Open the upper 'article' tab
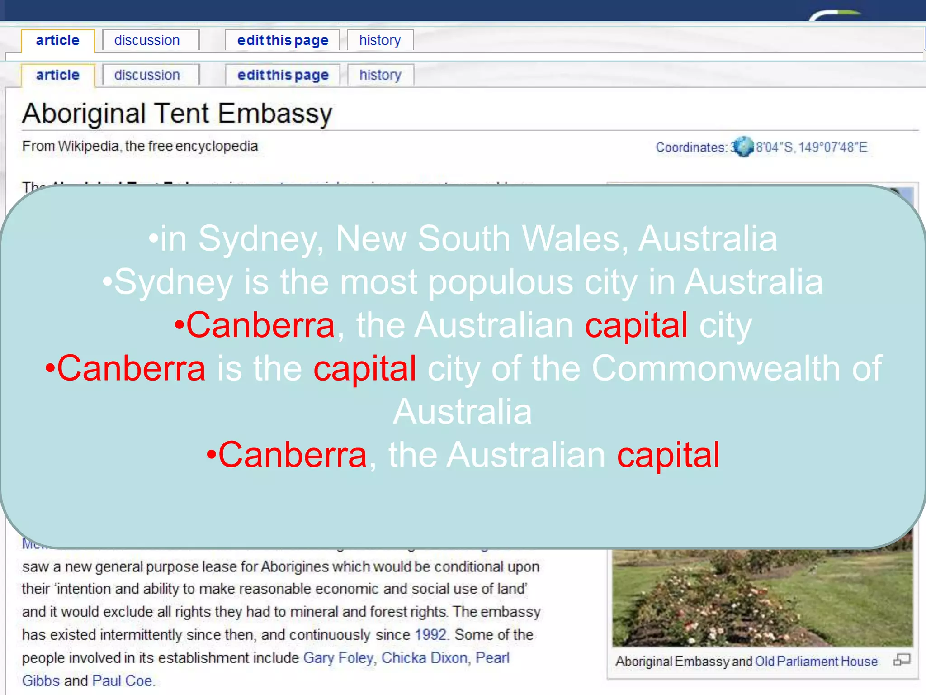926x695 pixels. tap(58, 41)
